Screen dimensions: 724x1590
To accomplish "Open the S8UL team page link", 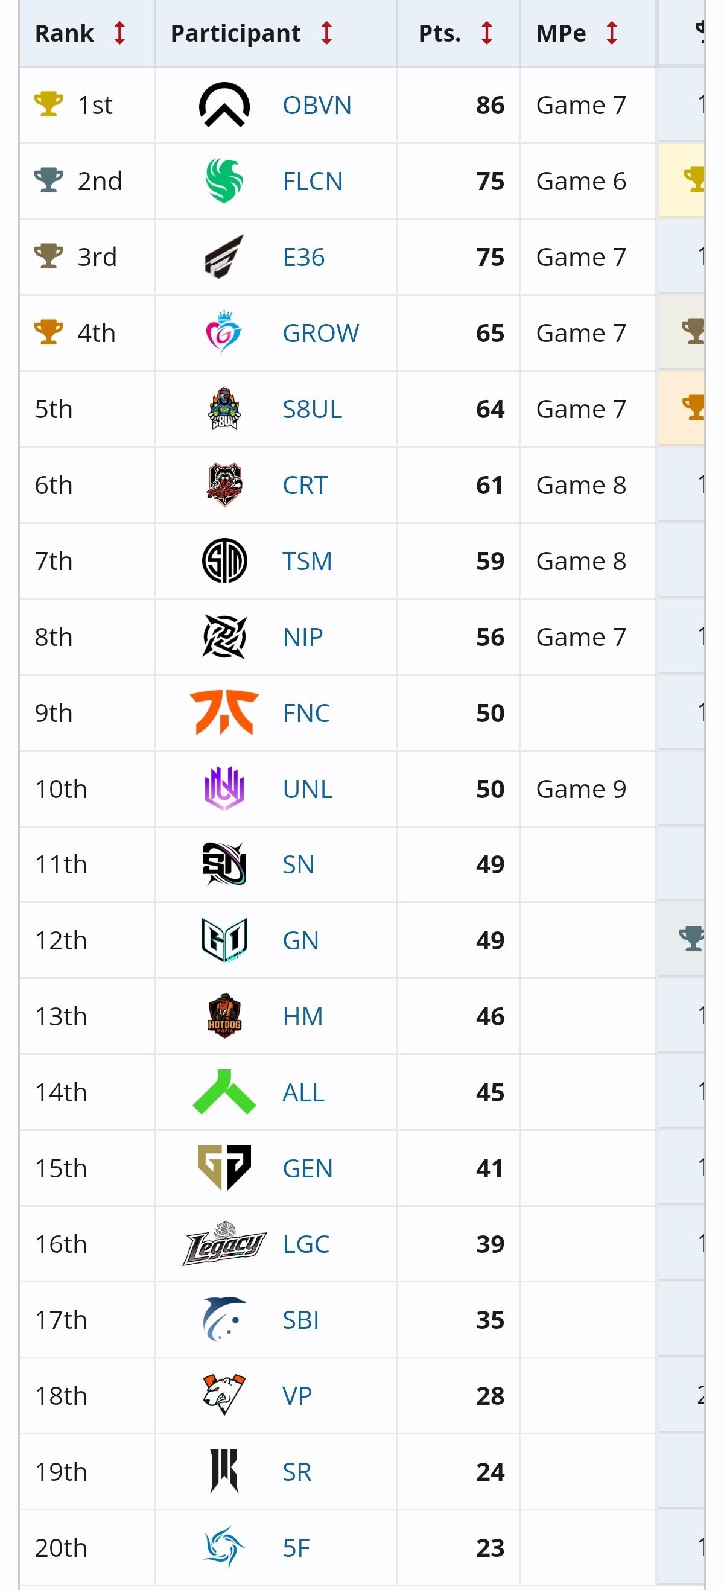I will 312,409.
